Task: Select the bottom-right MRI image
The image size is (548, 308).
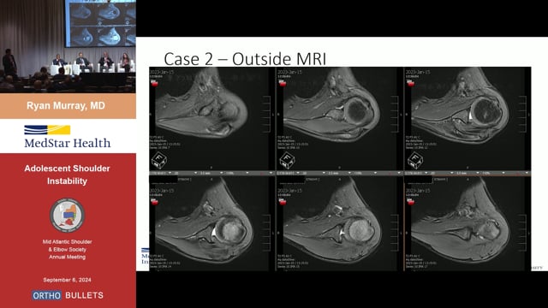Action: [468, 223]
